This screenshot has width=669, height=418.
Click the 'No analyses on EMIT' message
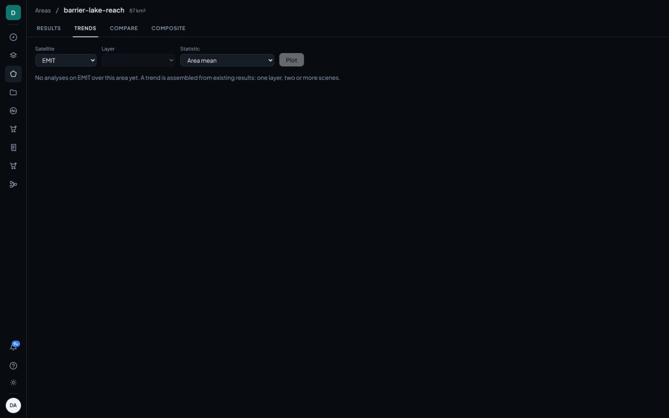[187, 78]
